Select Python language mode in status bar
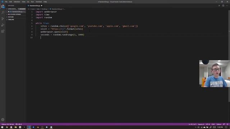This screenshot has height=129, width=230. pyautogui.click(x=219, y=124)
